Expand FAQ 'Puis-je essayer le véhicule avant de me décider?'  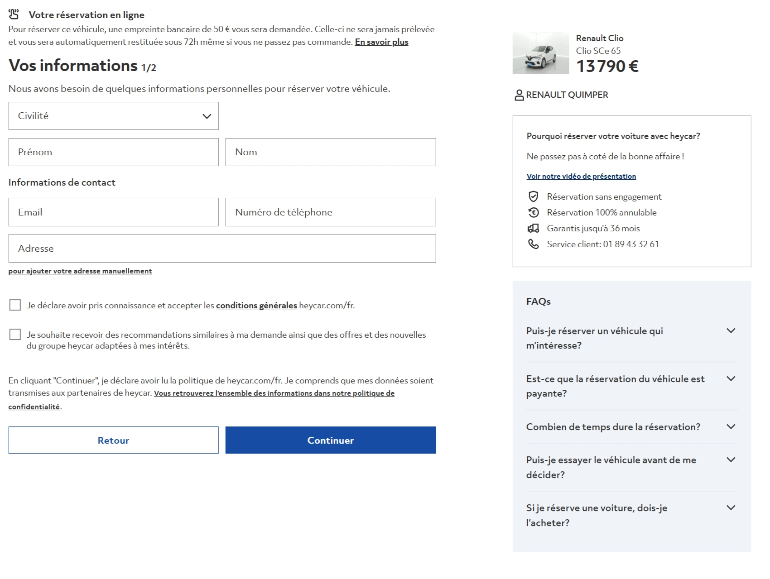click(x=631, y=467)
